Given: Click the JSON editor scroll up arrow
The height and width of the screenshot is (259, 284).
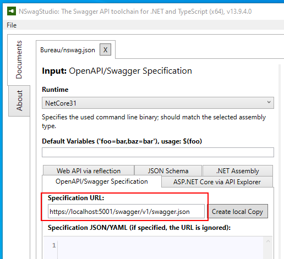Looking at the screenshot, I should tap(268, 241).
